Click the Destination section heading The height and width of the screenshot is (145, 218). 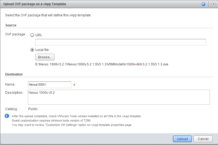pyautogui.click(x=14, y=74)
